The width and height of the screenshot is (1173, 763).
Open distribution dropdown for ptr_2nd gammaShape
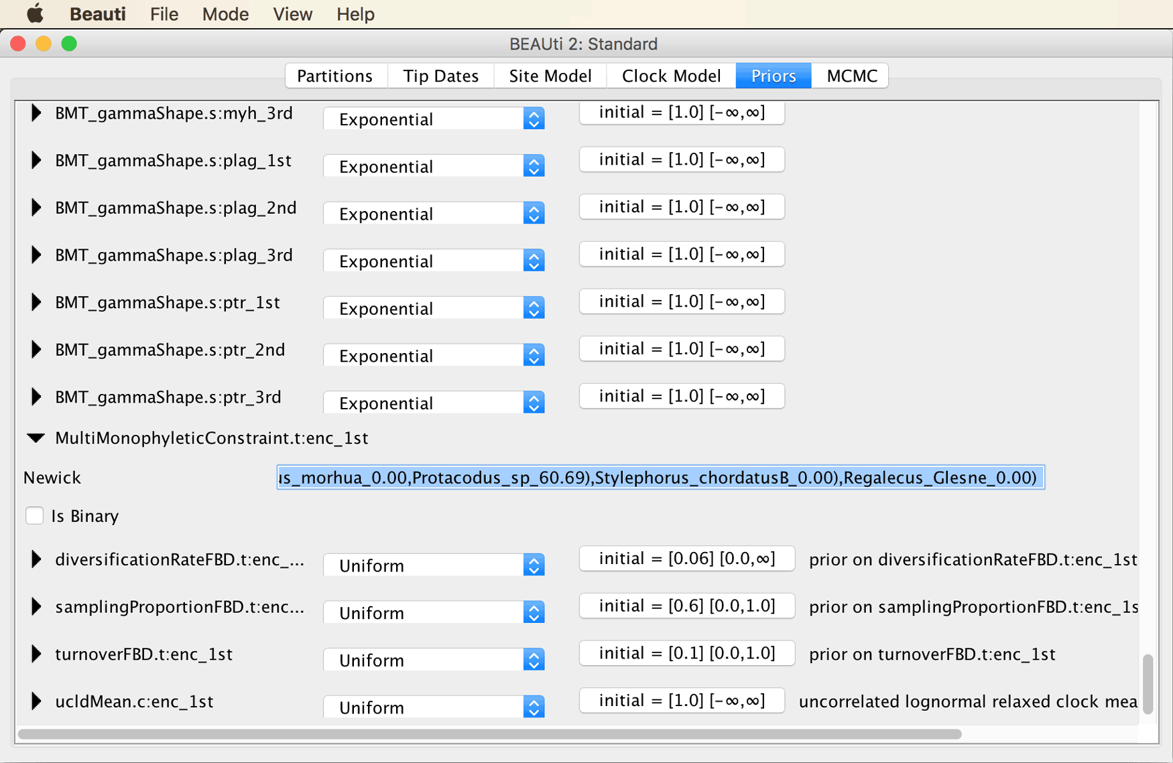(x=434, y=356)
